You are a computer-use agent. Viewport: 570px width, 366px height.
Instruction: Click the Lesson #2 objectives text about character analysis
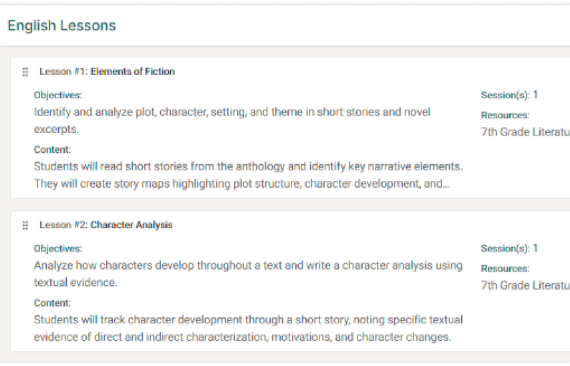coord(249,274)
